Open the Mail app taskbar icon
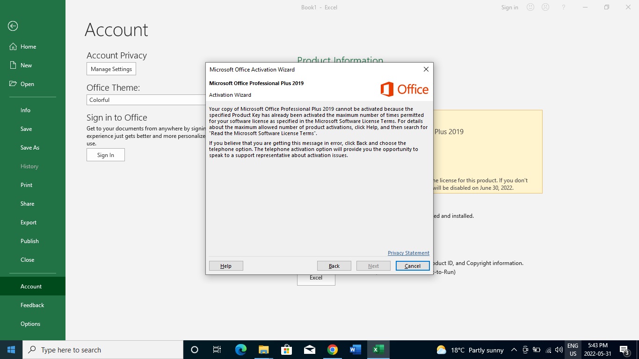 coord(309,350)
